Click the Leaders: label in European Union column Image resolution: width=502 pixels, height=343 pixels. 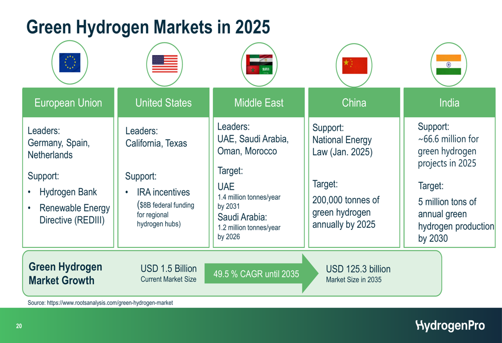tap(44, 131)
